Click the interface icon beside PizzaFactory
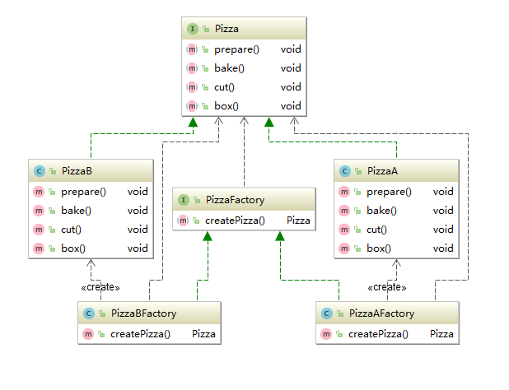This screenshot has width=509, height=390. [x=184, y=200]
